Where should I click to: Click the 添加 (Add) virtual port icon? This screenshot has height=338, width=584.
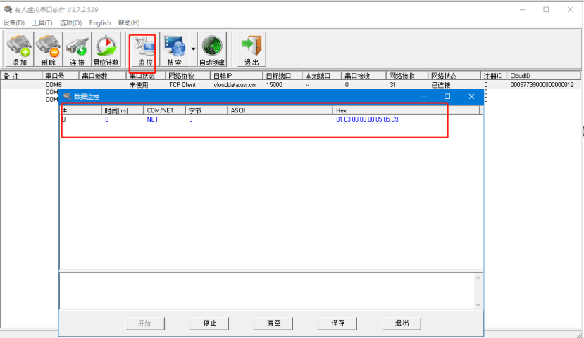coord(20,50)
